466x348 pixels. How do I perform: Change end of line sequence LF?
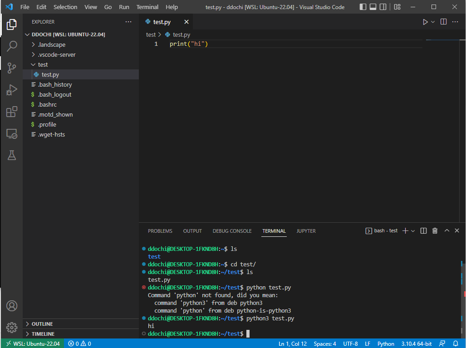(368, 343)
